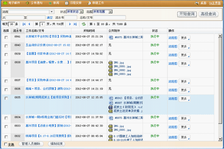Sort by 状态 column header

(x=155, y=31)
